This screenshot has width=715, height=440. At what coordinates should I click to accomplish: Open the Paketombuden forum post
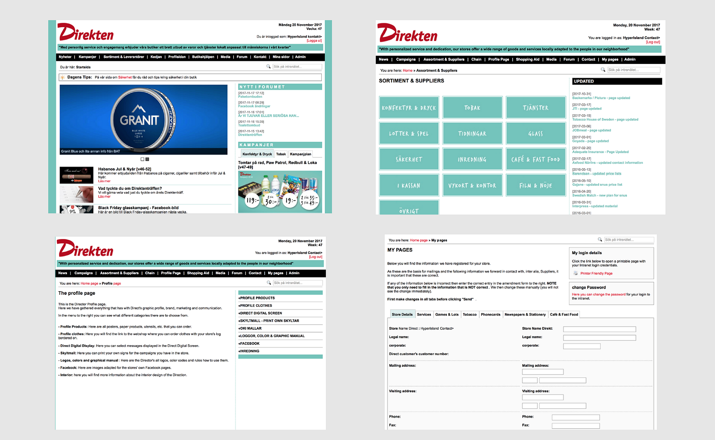coord(250,96)
